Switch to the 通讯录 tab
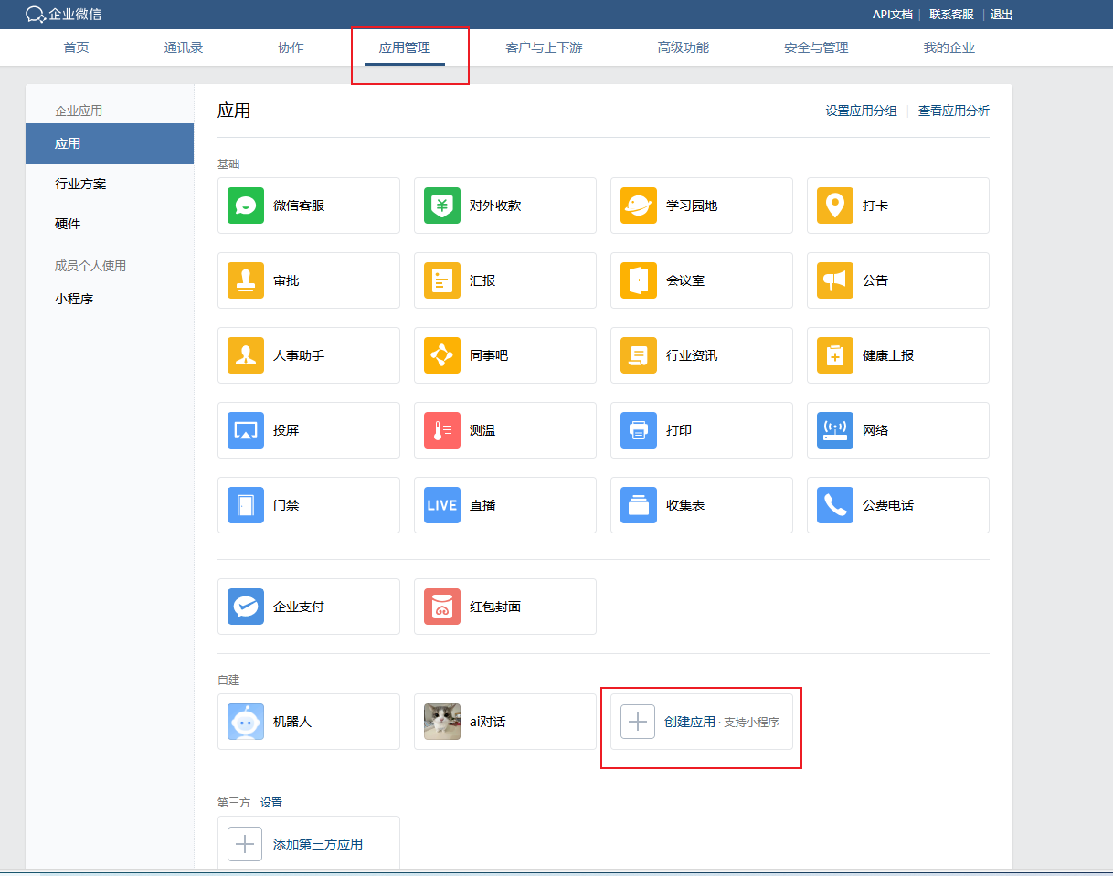 click(x=184, y=47)
